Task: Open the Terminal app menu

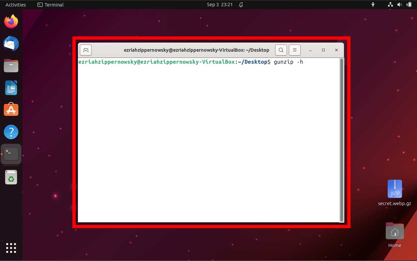Action: pyautogui.click(x=50, y=5)
